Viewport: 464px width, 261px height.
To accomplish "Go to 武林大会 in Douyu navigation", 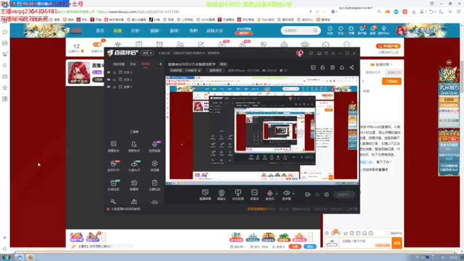I will (x=215, y=31).
